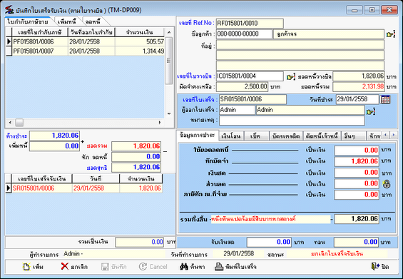Click ใช้ยอดลดหนี้ amount field

(x=357, y=150)
